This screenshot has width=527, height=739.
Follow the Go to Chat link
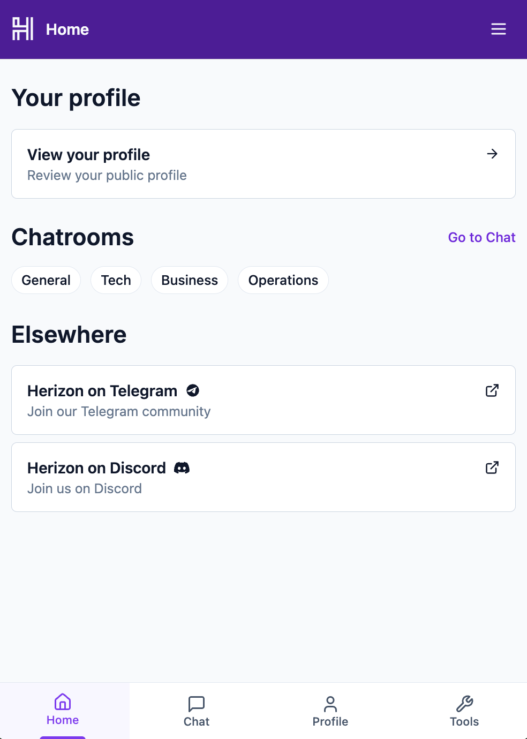(x=481, y=237)
